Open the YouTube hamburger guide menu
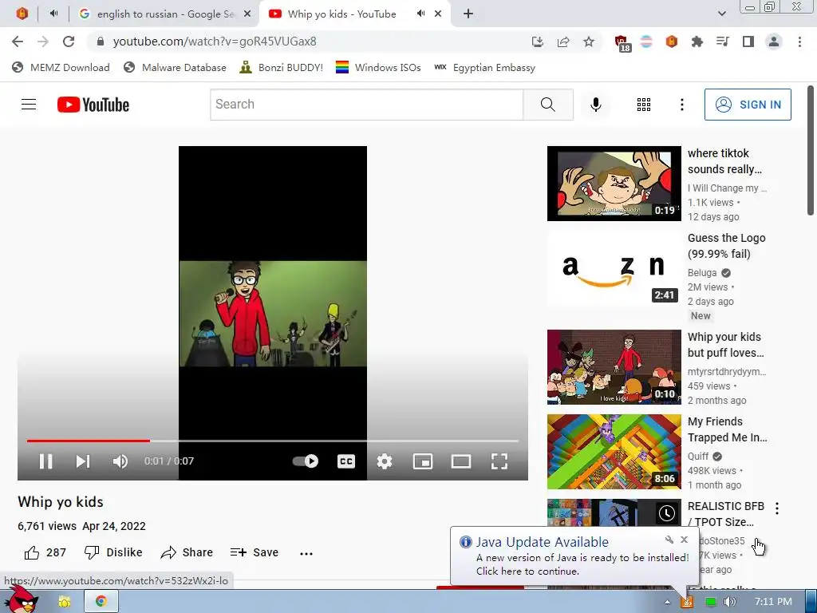 pyautogui.click(x=29, y=105)
